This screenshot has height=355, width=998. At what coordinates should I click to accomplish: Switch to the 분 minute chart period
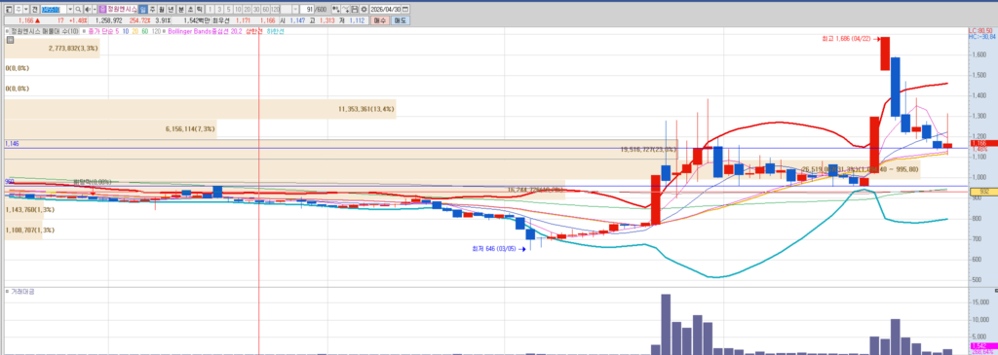181,10
